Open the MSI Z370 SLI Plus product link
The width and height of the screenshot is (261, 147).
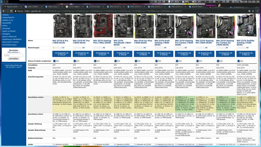coord(143,42)
